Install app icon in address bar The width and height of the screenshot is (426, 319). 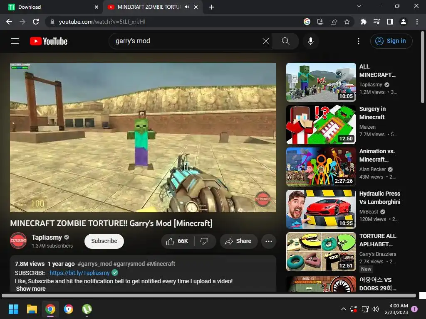tap(320, 22)
